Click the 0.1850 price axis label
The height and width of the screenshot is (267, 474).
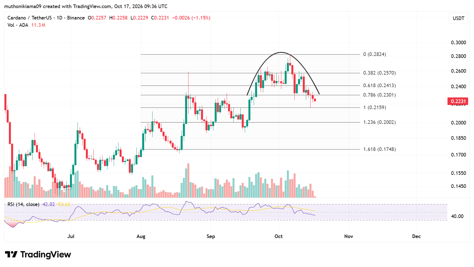(x=458, y=138)
